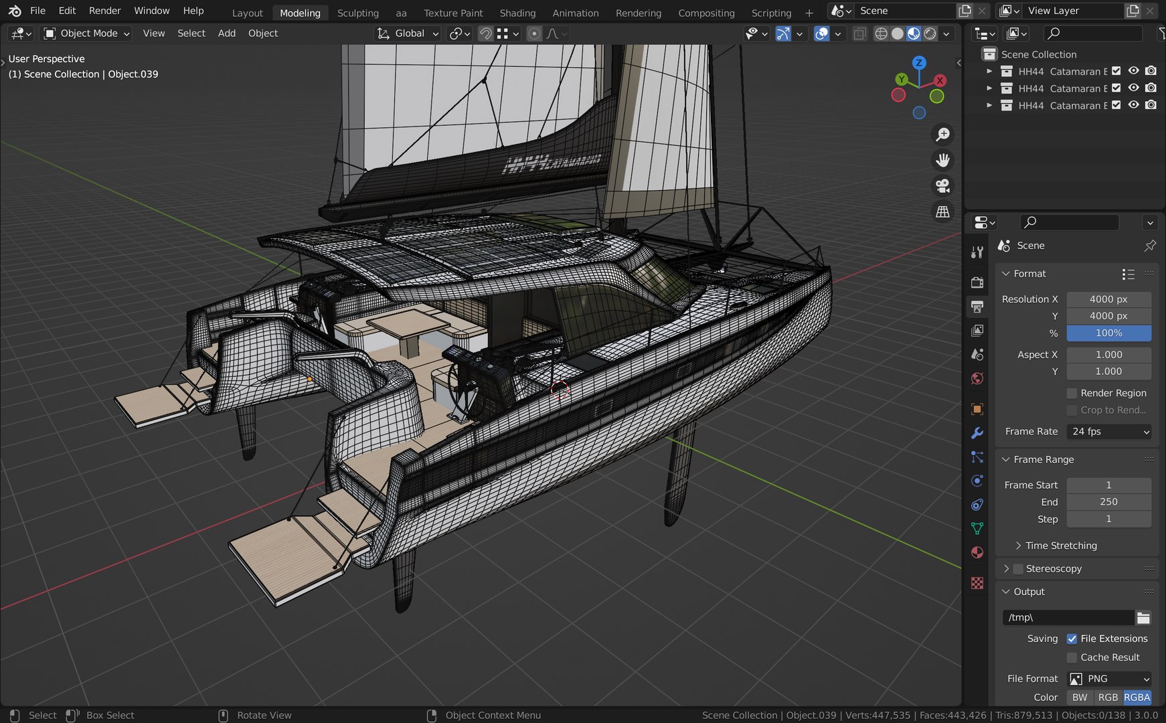This screenshot has width=1166, height=723.
Task: Hide first HH44 Catamaran collection with eye icon
Action: pyautogui.click(x=1133, y=71)
